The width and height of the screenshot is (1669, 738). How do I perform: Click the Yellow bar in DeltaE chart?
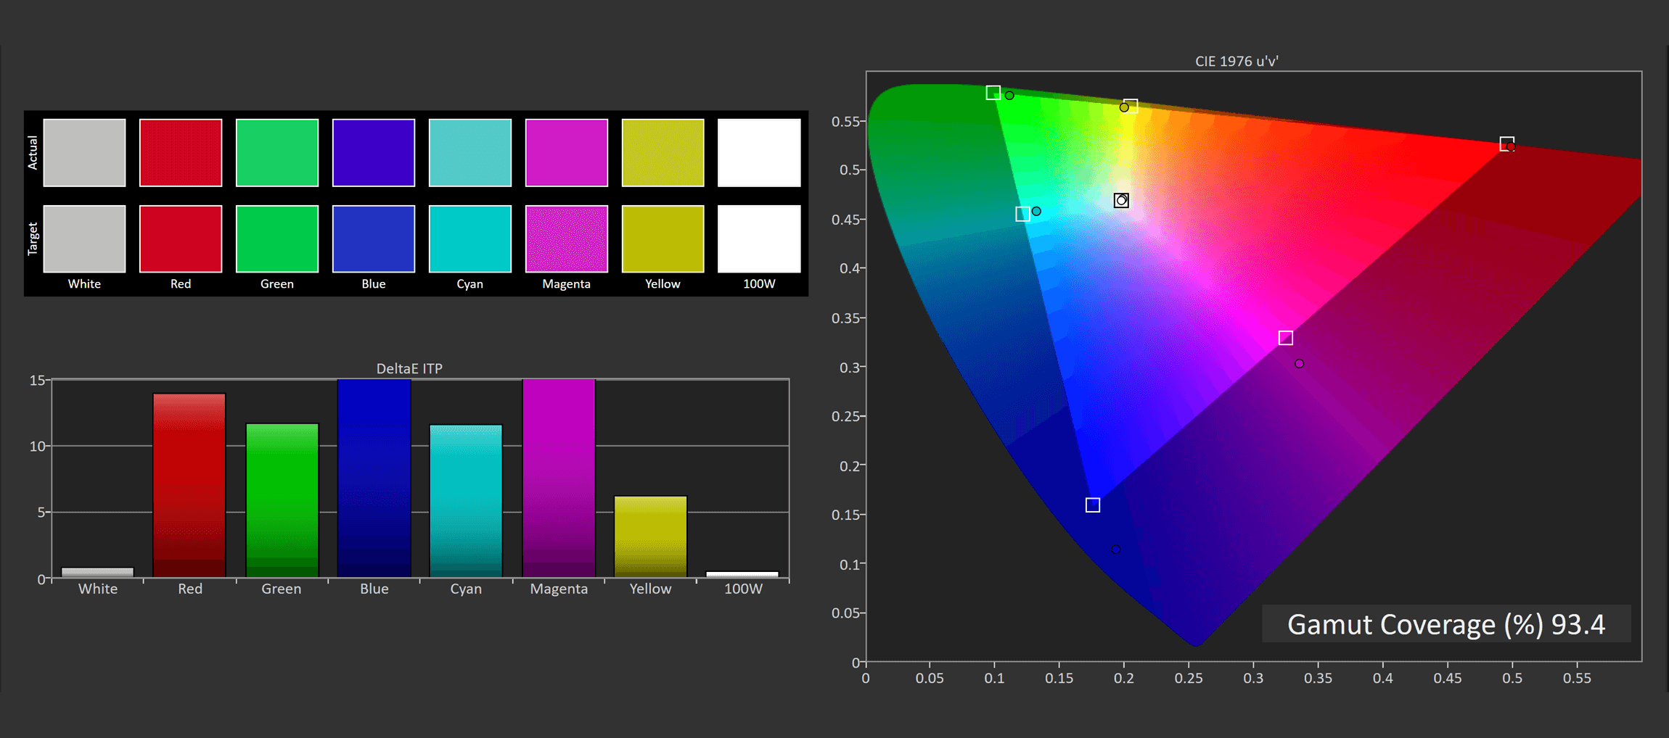650,536
